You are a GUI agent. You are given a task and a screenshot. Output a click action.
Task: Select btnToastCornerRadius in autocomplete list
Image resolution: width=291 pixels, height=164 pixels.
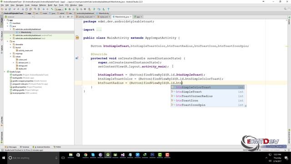pos(207,96)
